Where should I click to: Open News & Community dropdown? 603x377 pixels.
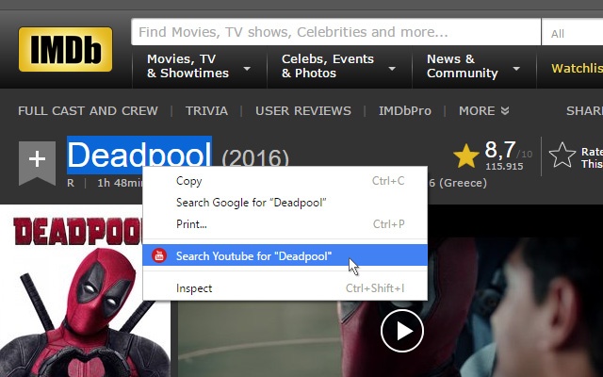tap(473, 66)
